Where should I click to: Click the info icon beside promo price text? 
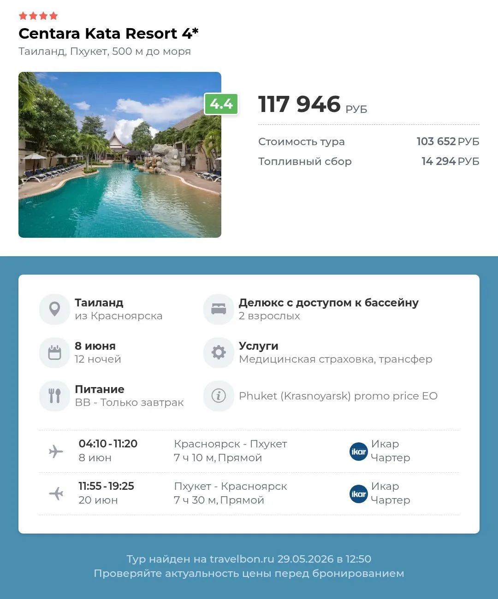point(219,396)
